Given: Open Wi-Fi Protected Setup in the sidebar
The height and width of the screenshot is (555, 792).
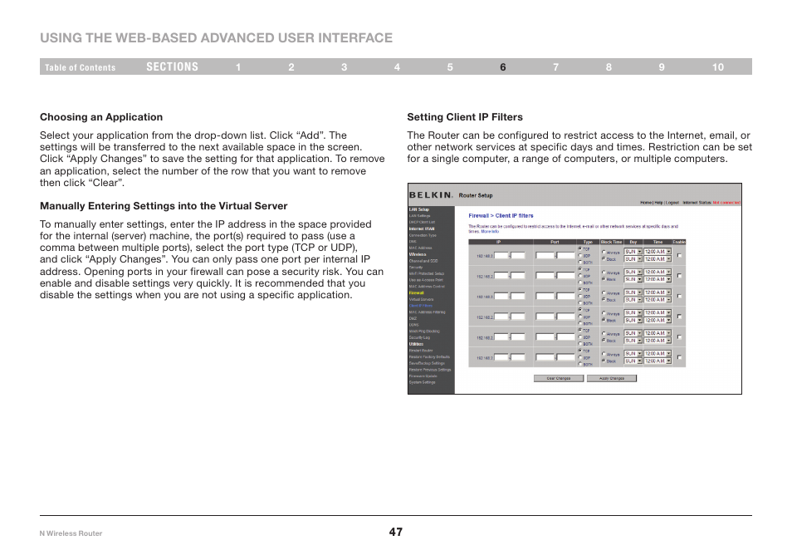Looking at the screenshot, I should point(427,273).
